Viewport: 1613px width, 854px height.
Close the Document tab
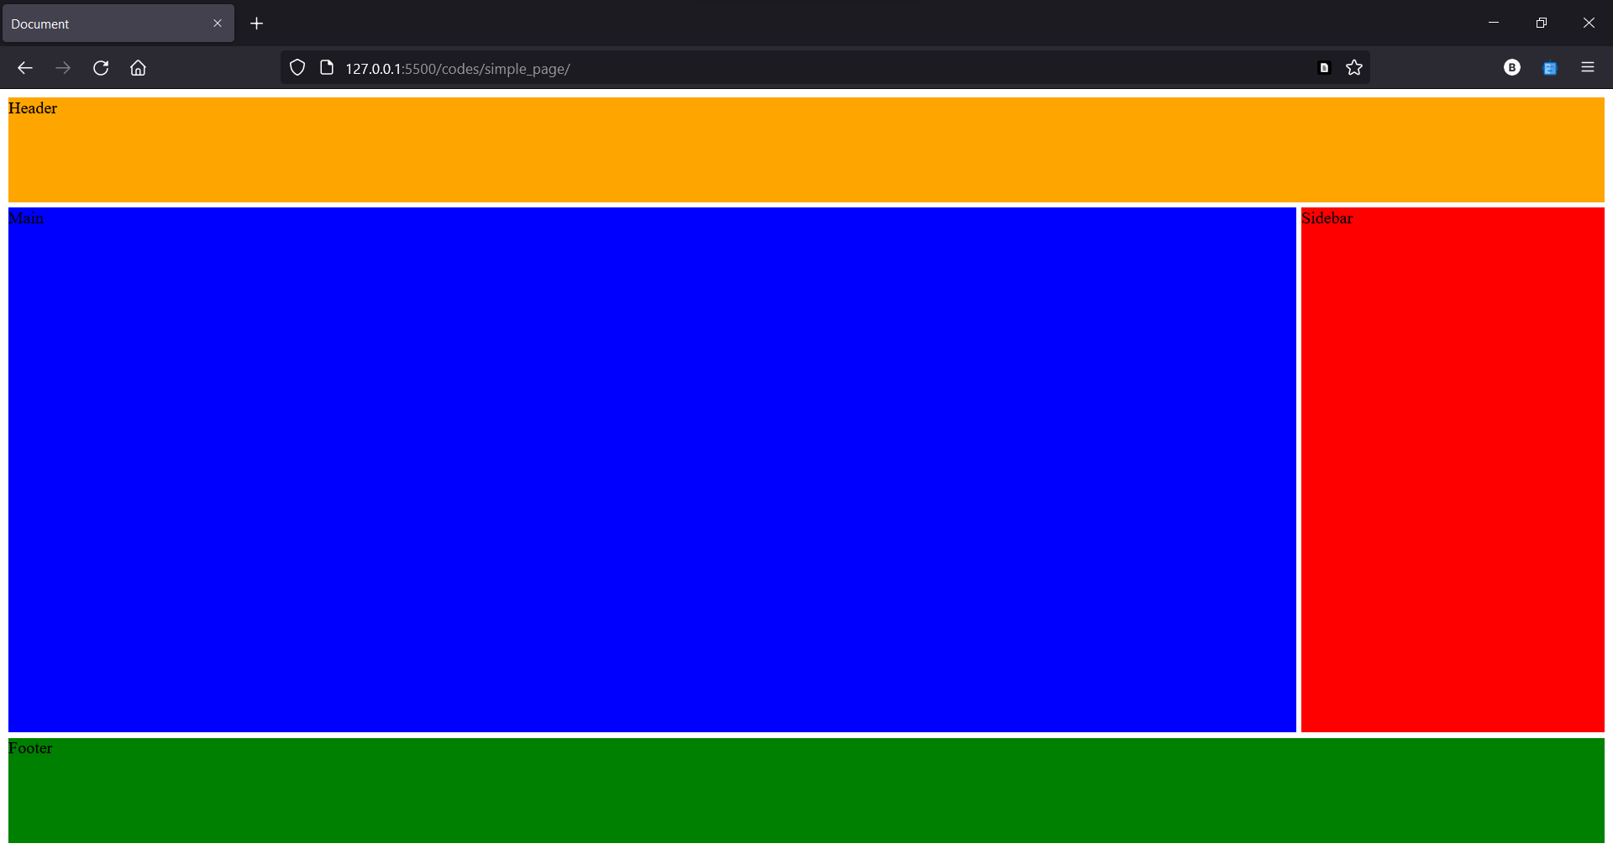click(x=218, y=24)
